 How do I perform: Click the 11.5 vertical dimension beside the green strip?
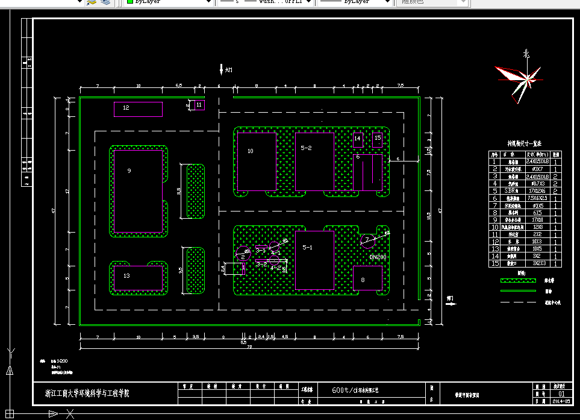pos(179,191)
